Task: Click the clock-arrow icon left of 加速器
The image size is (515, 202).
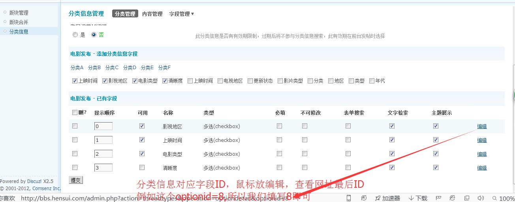Action: tap(364, 198)
